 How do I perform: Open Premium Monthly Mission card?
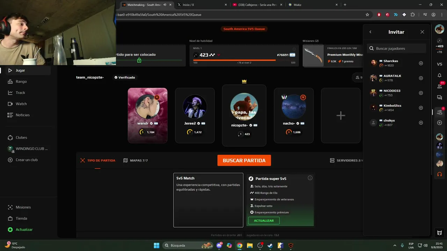point(333,55)
